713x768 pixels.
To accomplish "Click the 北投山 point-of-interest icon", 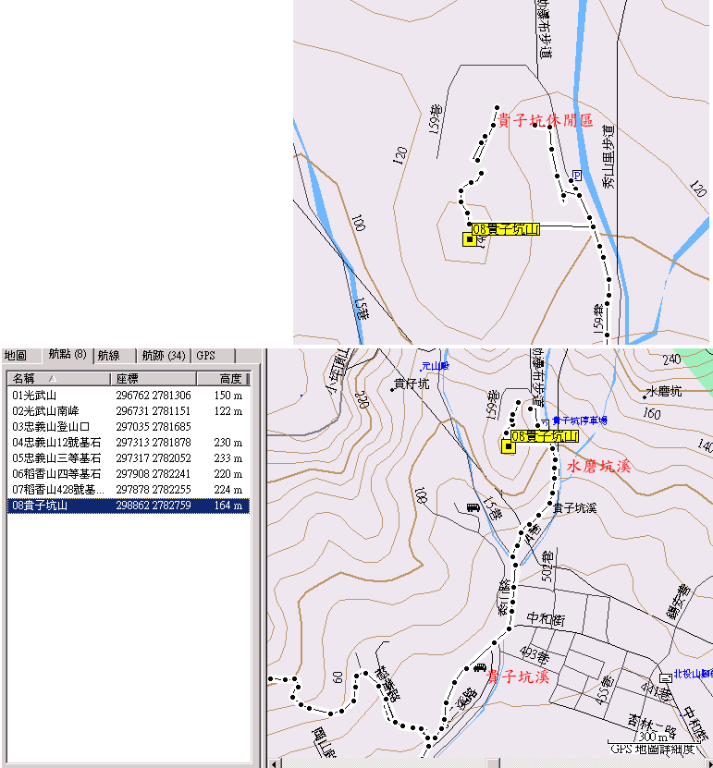I will [x=666, y=676].
